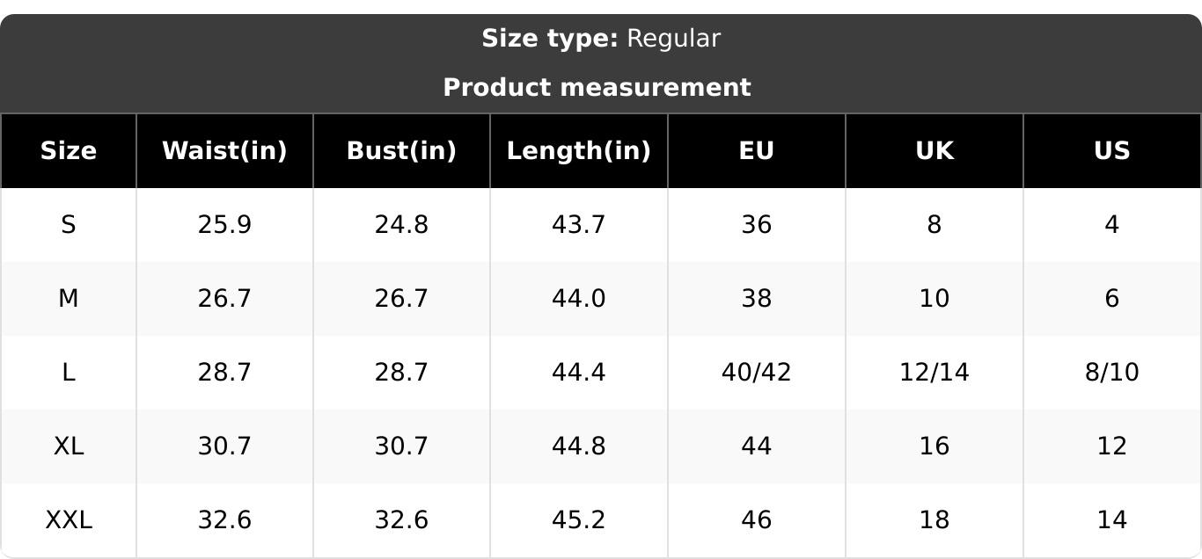Click the length value 45.2
1202x559 pixels.
[x=579, y=520]
